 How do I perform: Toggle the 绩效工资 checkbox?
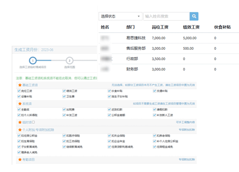click(64, 91)
